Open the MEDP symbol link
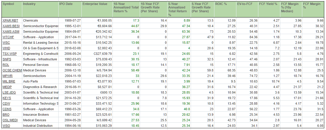 pyautogui.click(x=7, y=87)
